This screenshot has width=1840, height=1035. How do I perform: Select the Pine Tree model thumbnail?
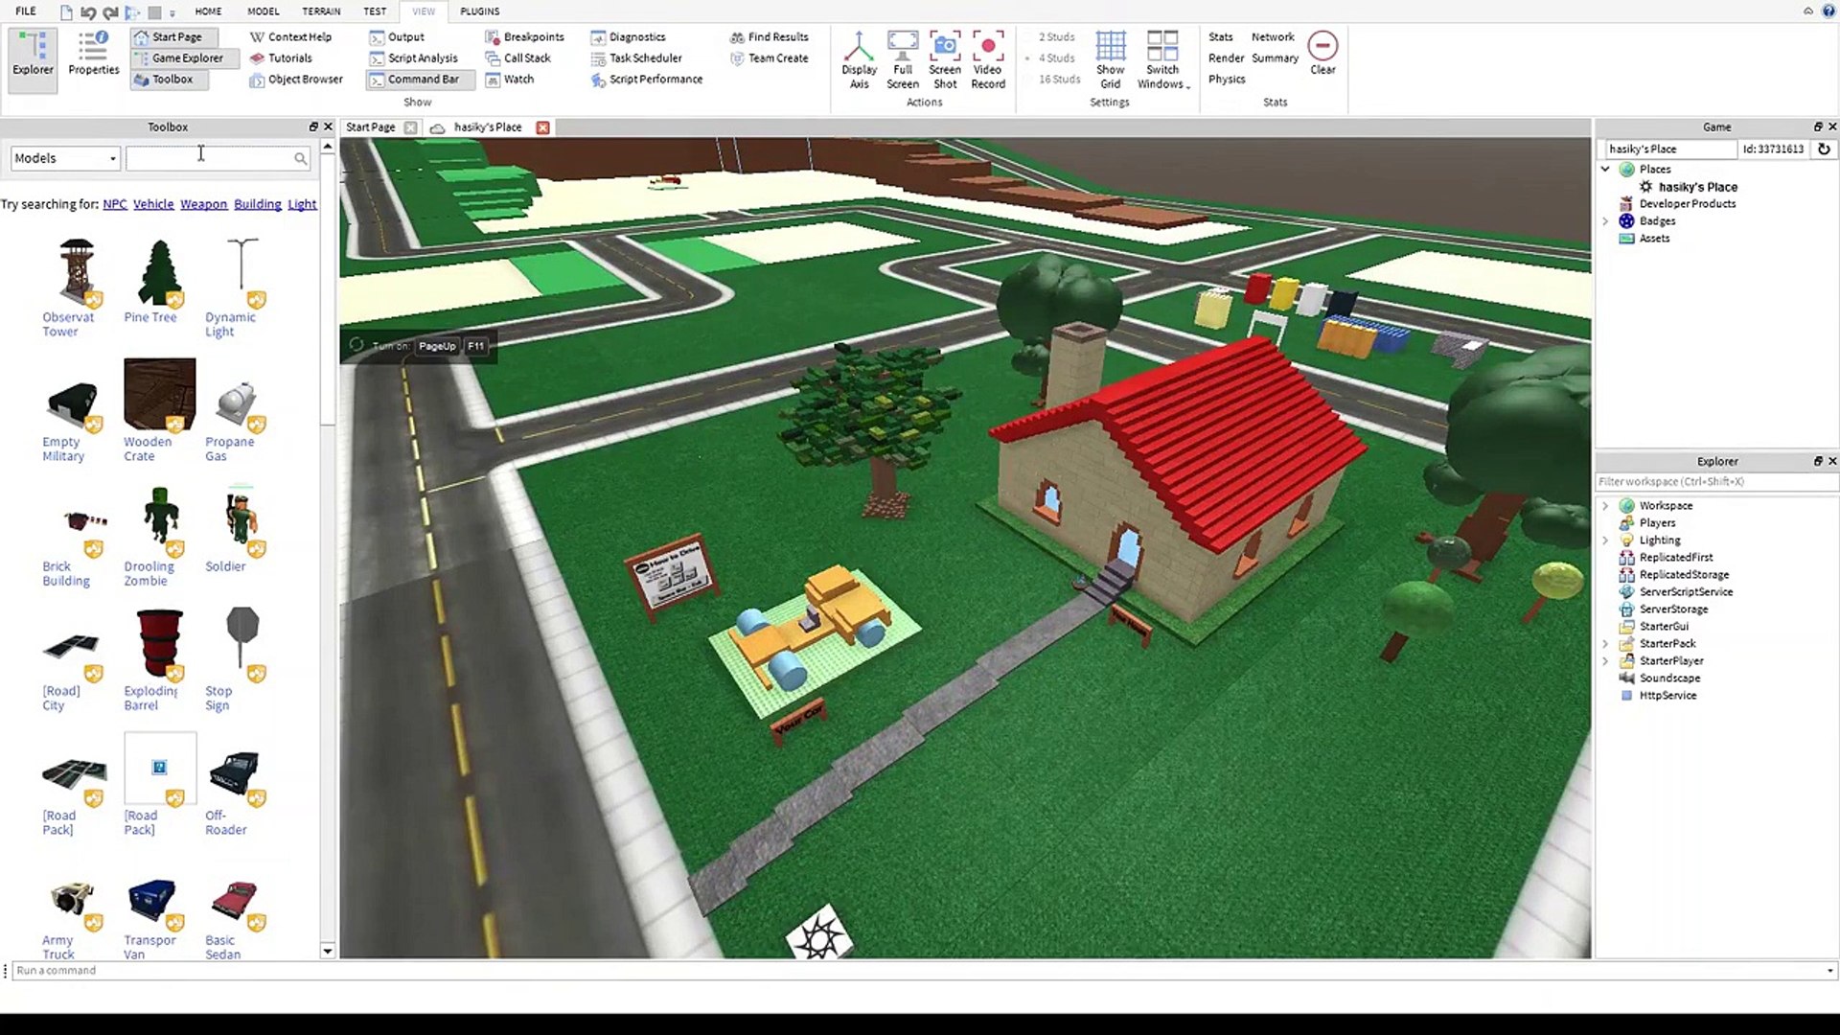point(159,273)
